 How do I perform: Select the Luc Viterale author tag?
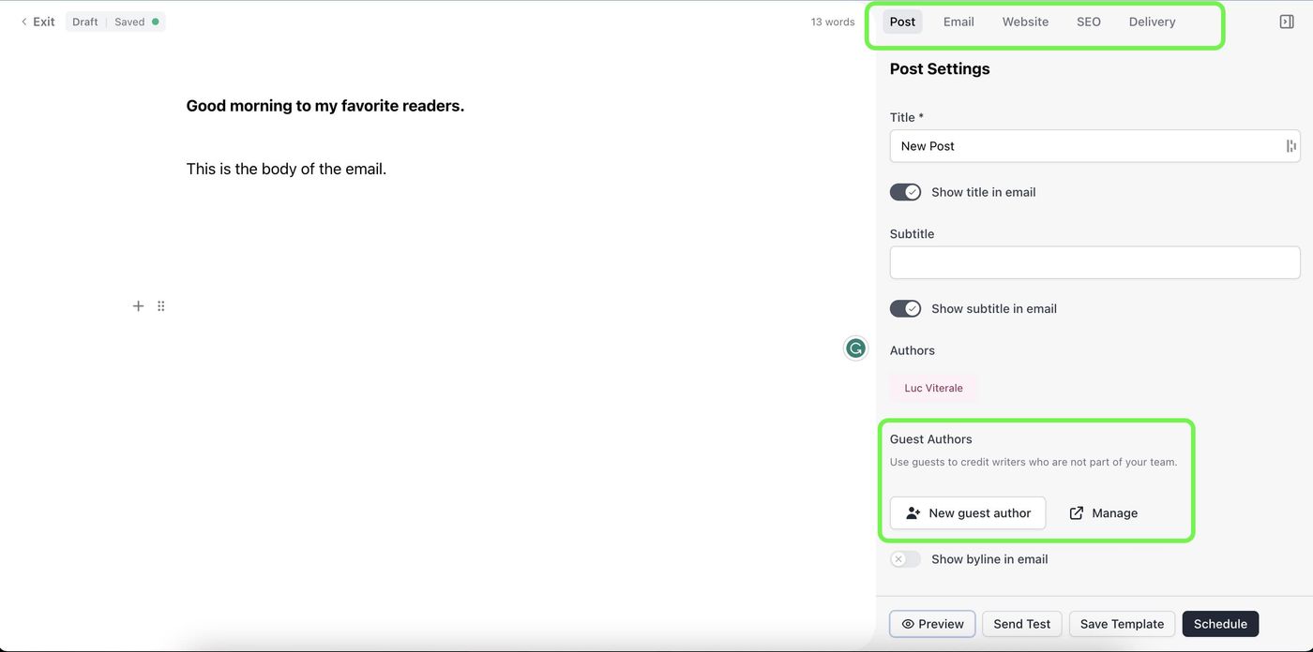pyautogui.click(x=933, y=388)
